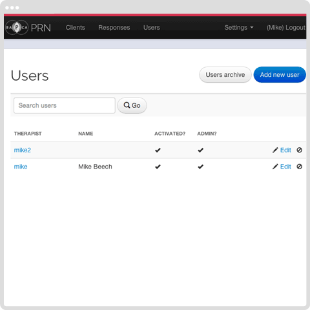Click the disable icon for mike
310x310 pixels.
[x=299, y=167]
